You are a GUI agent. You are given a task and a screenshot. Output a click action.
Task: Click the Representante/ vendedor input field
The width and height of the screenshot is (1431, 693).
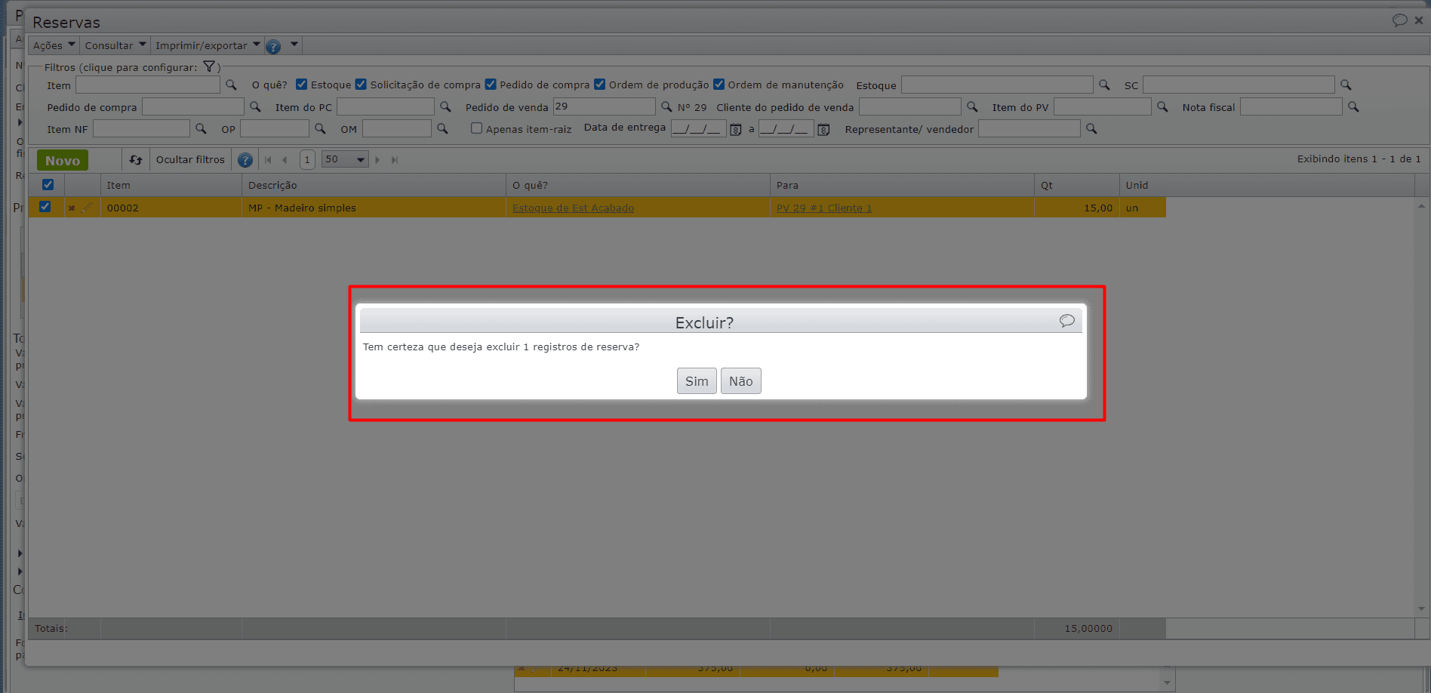1029,128
